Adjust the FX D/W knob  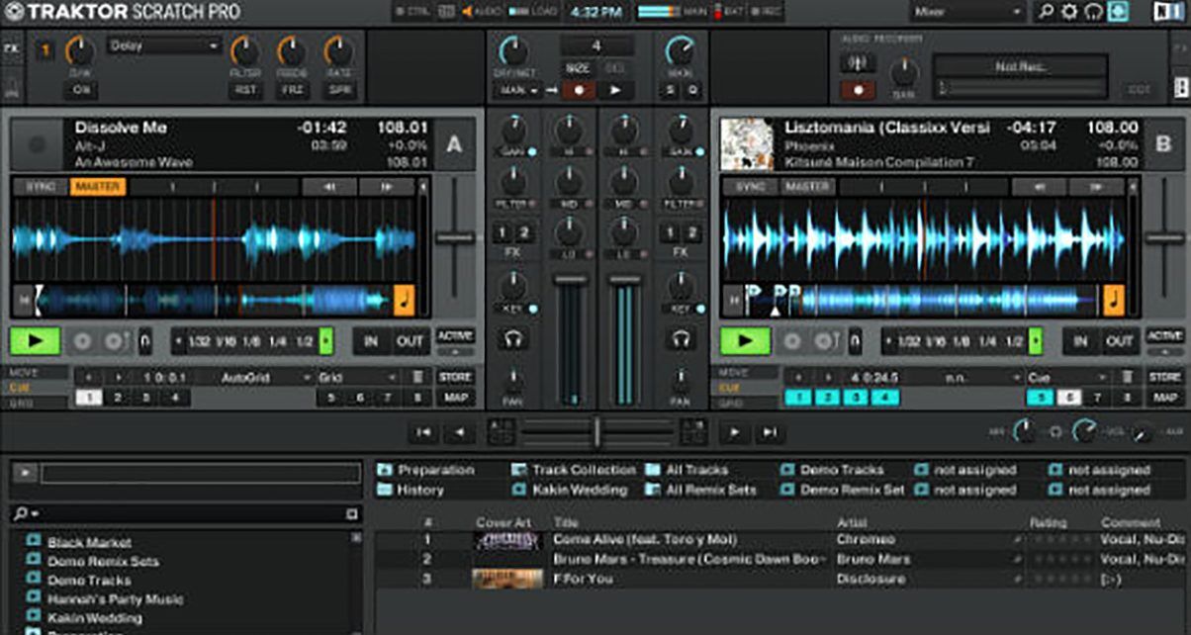79,51
